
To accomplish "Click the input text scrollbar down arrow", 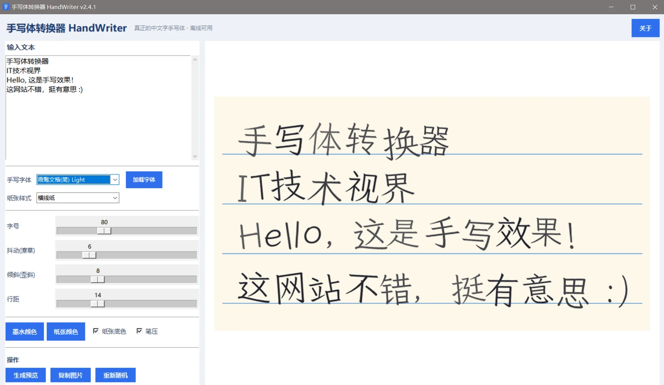I will point(195,156).
